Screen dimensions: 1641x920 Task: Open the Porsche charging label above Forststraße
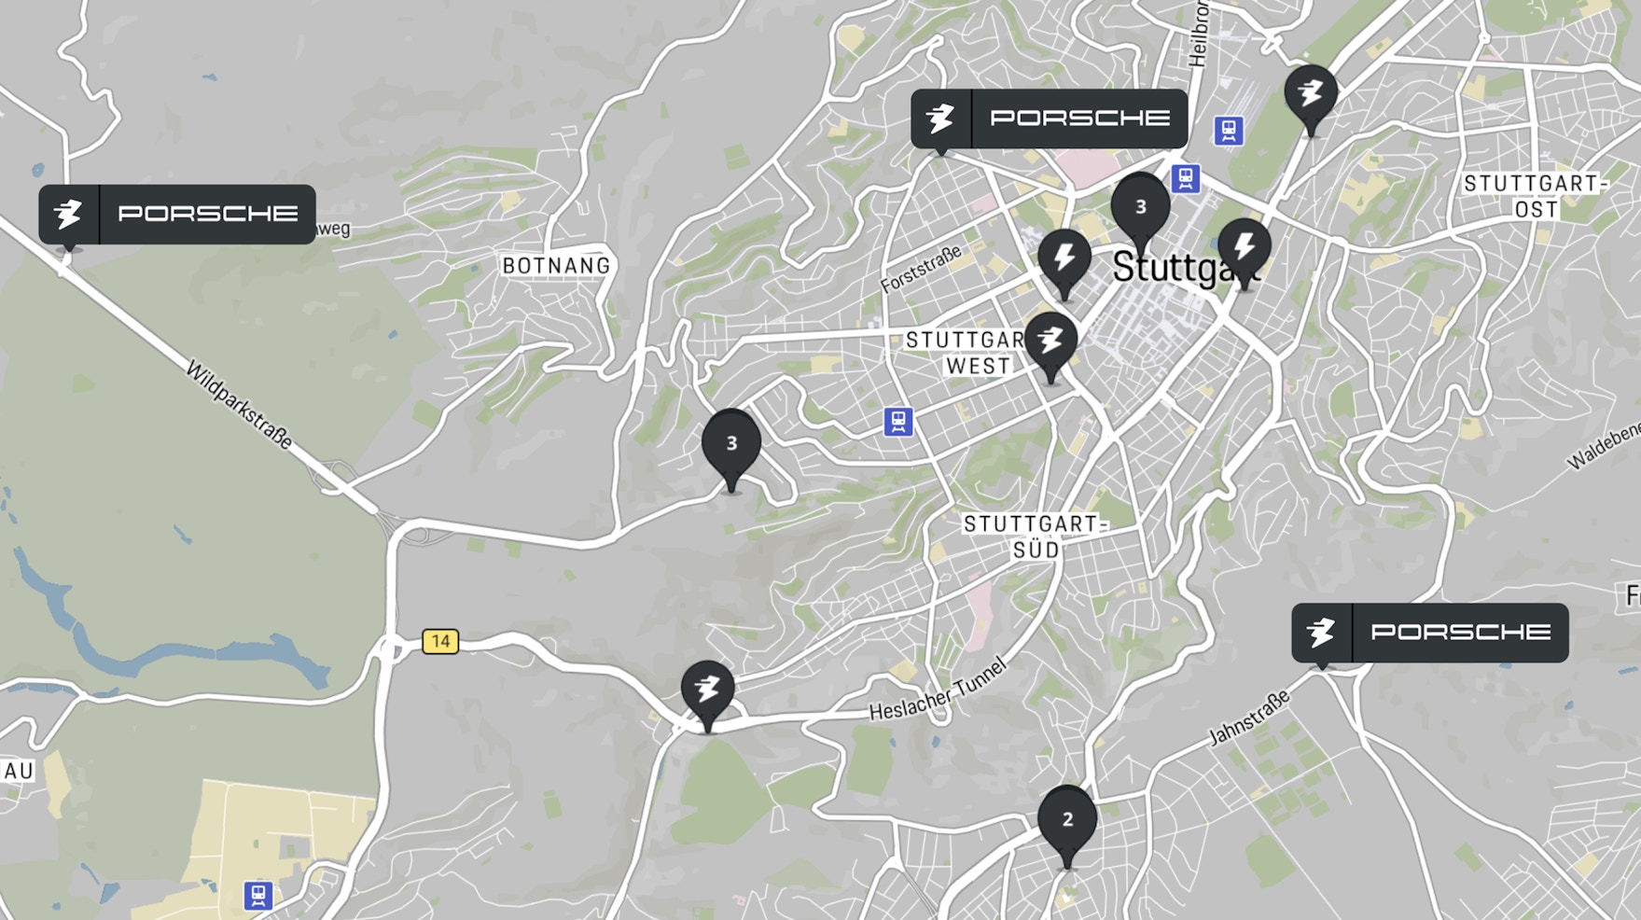click(x=1050, y=118)
